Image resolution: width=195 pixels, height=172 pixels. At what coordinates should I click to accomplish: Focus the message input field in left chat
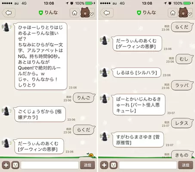50,165
